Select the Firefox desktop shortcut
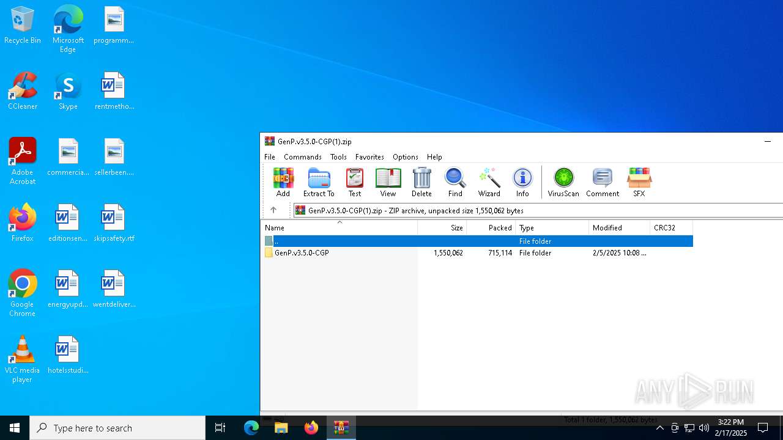783x440 pixels. pos(23,223)
